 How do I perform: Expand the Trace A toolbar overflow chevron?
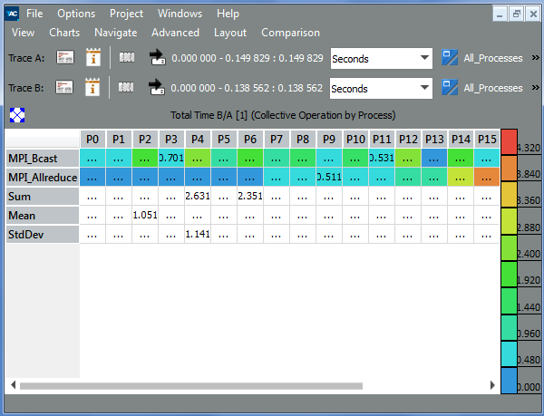535,58
